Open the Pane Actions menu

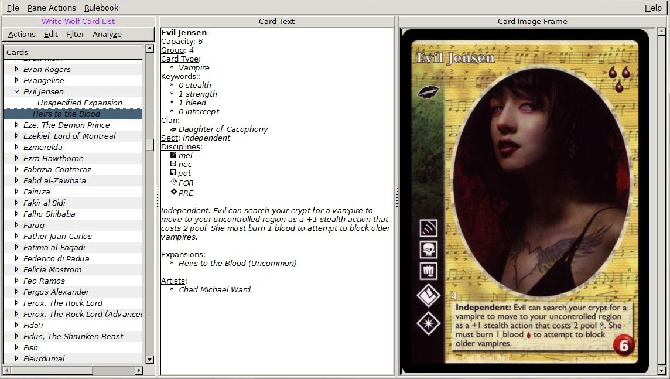pos(52,8)
